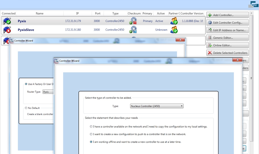Launch the Online Editor

pyautogui.click(x=227, y=45)
